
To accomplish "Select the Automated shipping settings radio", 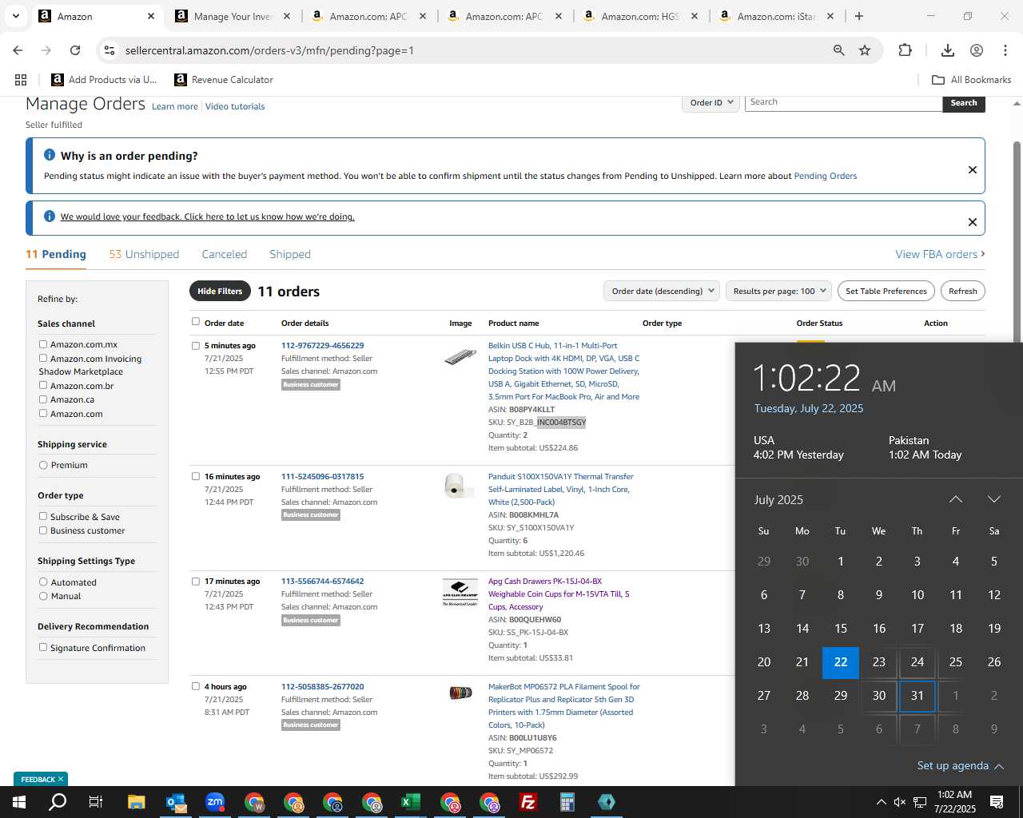I will [43, 582].
